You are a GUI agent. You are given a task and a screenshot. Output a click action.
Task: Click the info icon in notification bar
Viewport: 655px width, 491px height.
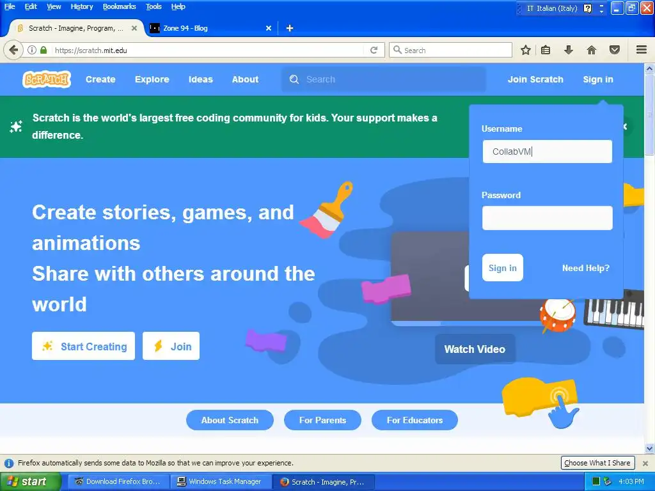[8, 463]
